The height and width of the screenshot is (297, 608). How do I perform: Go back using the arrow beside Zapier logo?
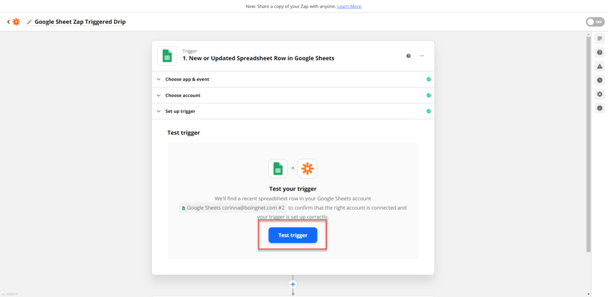pyautogui.click(x=8, y=22)
